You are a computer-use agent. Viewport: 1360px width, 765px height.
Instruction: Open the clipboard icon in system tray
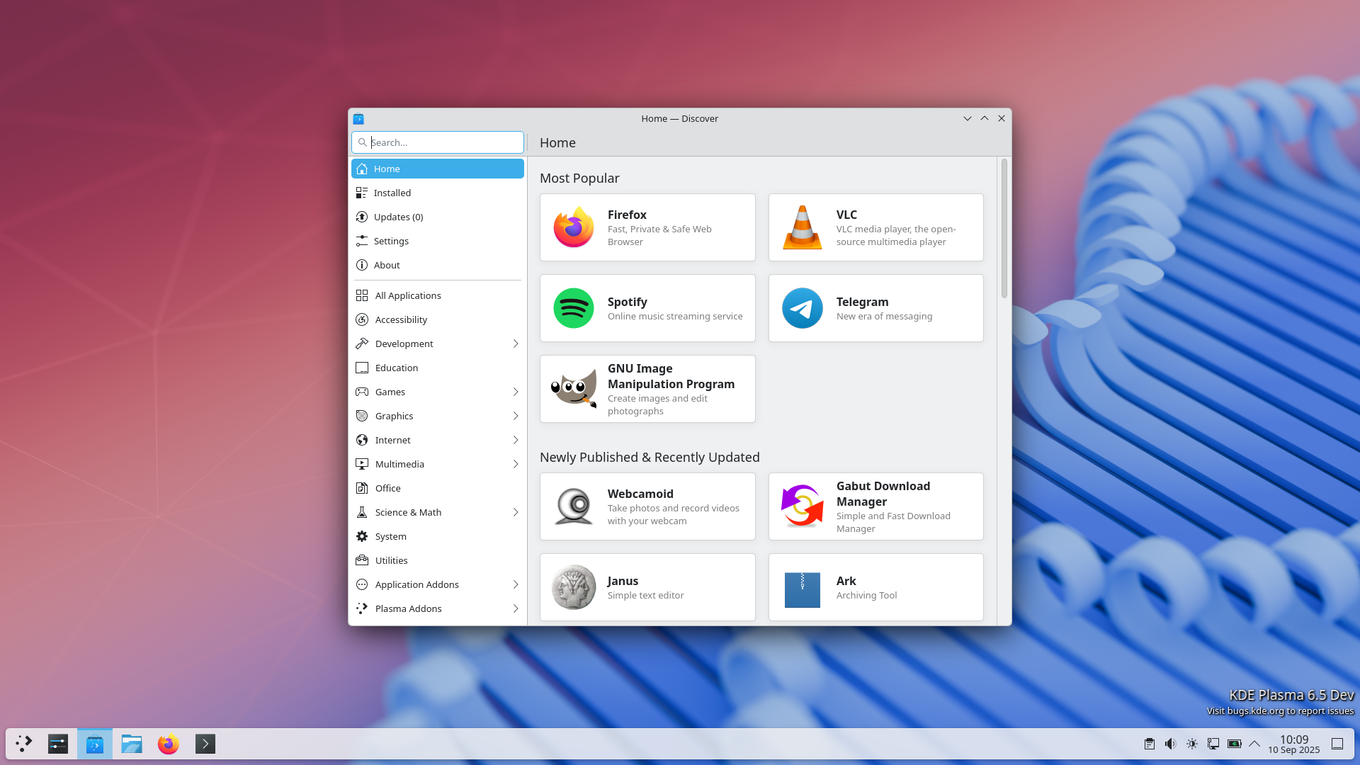click(1149, 744)
